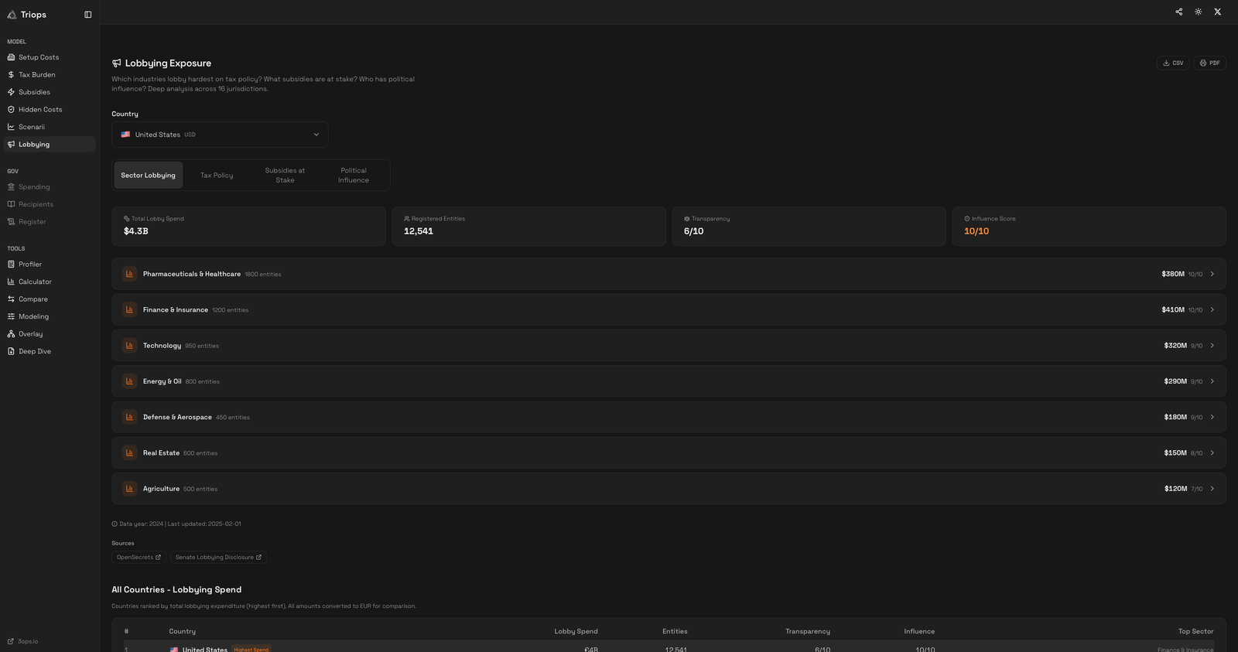The height and width of the screenshot is (652, 1238).
Task: Switch to the Political Influence tab
Action: click(353, 176)
